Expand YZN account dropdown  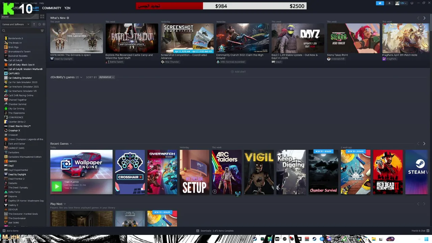(401, 3)
